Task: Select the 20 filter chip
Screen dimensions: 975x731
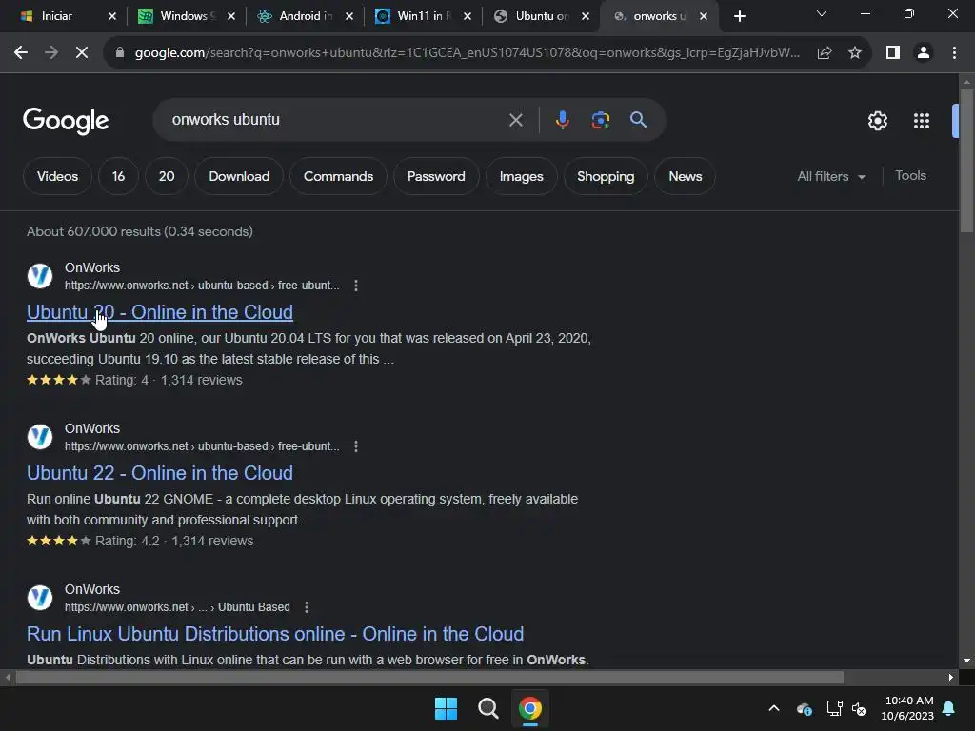Action: click(167, 176)
